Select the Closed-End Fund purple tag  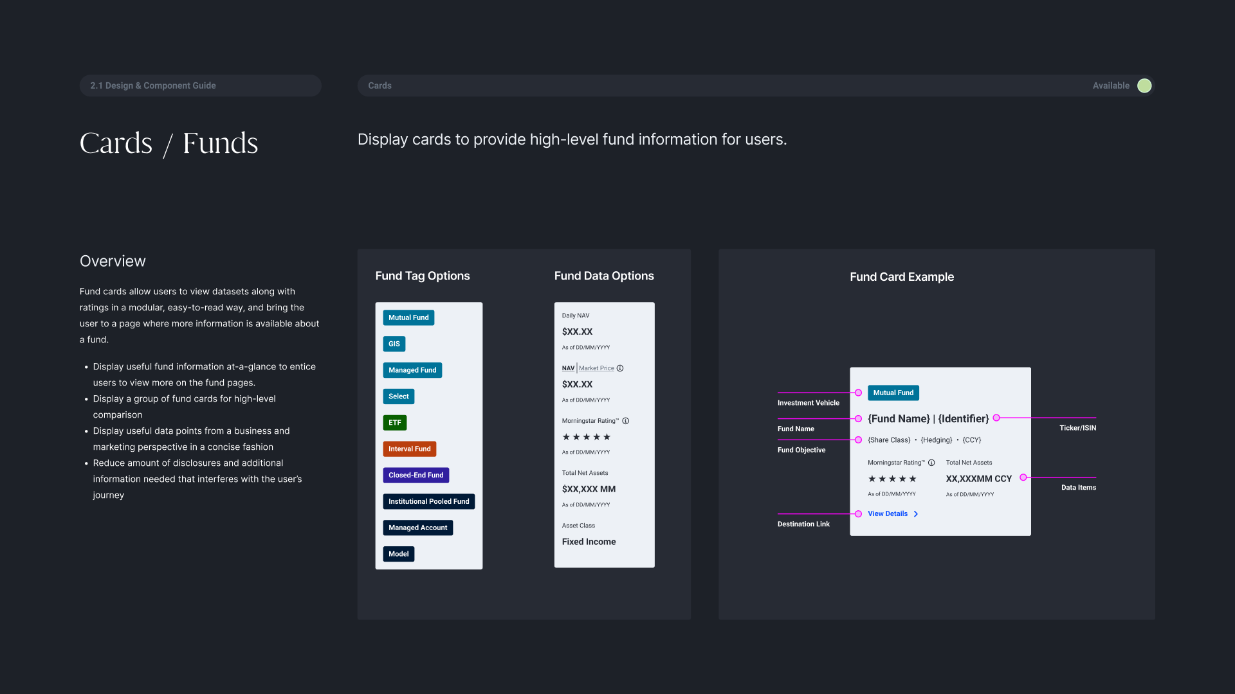click(416, 476)
